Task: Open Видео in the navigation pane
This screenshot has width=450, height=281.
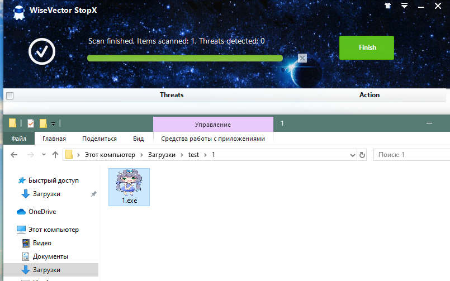Action: point(42,243)
